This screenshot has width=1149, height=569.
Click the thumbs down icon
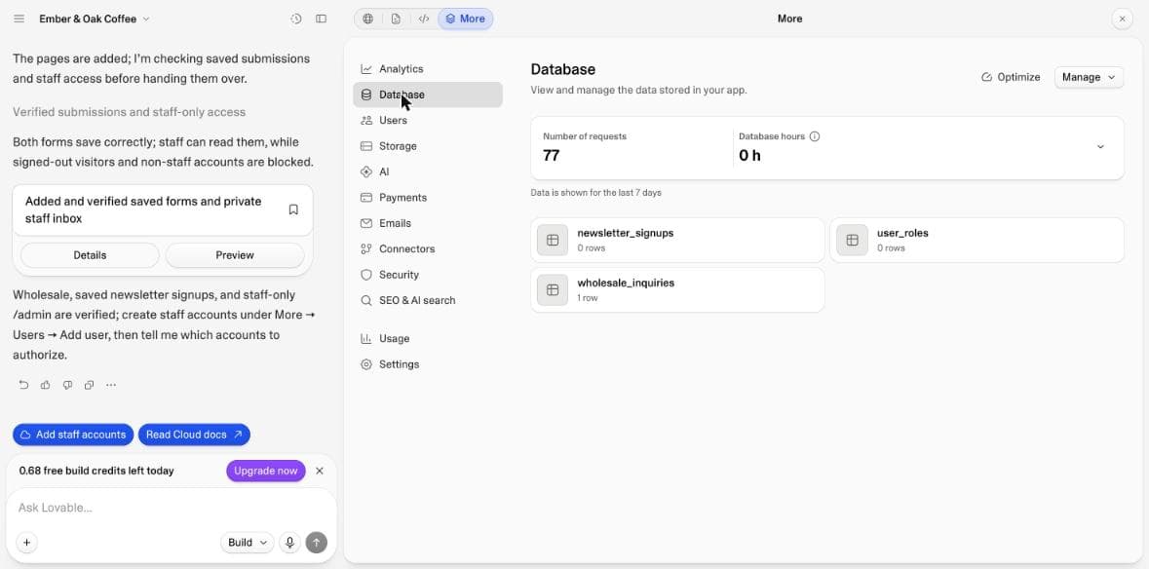click(x=67, y=385)
